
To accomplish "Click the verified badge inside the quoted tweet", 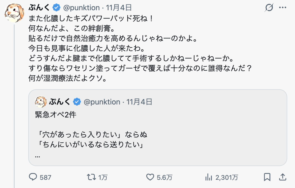I will [x=77, y=102].
